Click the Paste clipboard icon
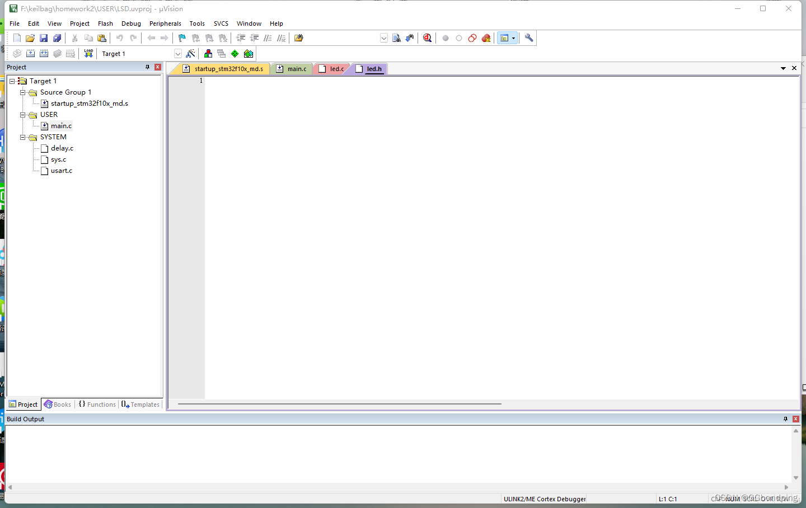The width and height of the screenshot is (806, 508). [x=102, y=38]
